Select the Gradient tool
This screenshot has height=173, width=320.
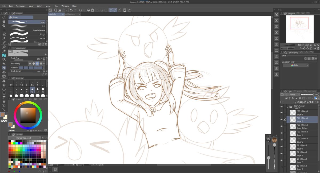(4, 85)
